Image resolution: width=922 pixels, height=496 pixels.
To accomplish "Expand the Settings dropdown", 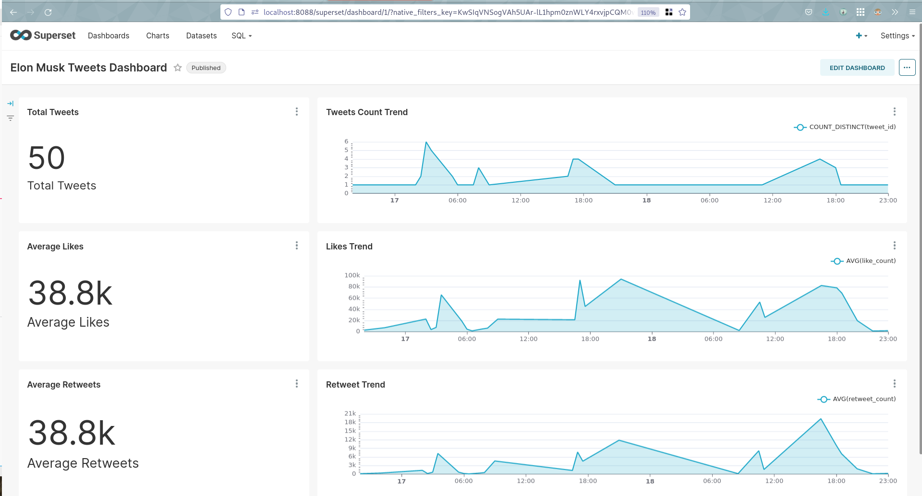I will (898, 35).
